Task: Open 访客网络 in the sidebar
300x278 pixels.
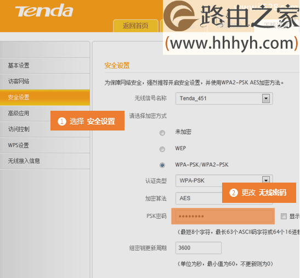Action: click(x=45, y=81)
